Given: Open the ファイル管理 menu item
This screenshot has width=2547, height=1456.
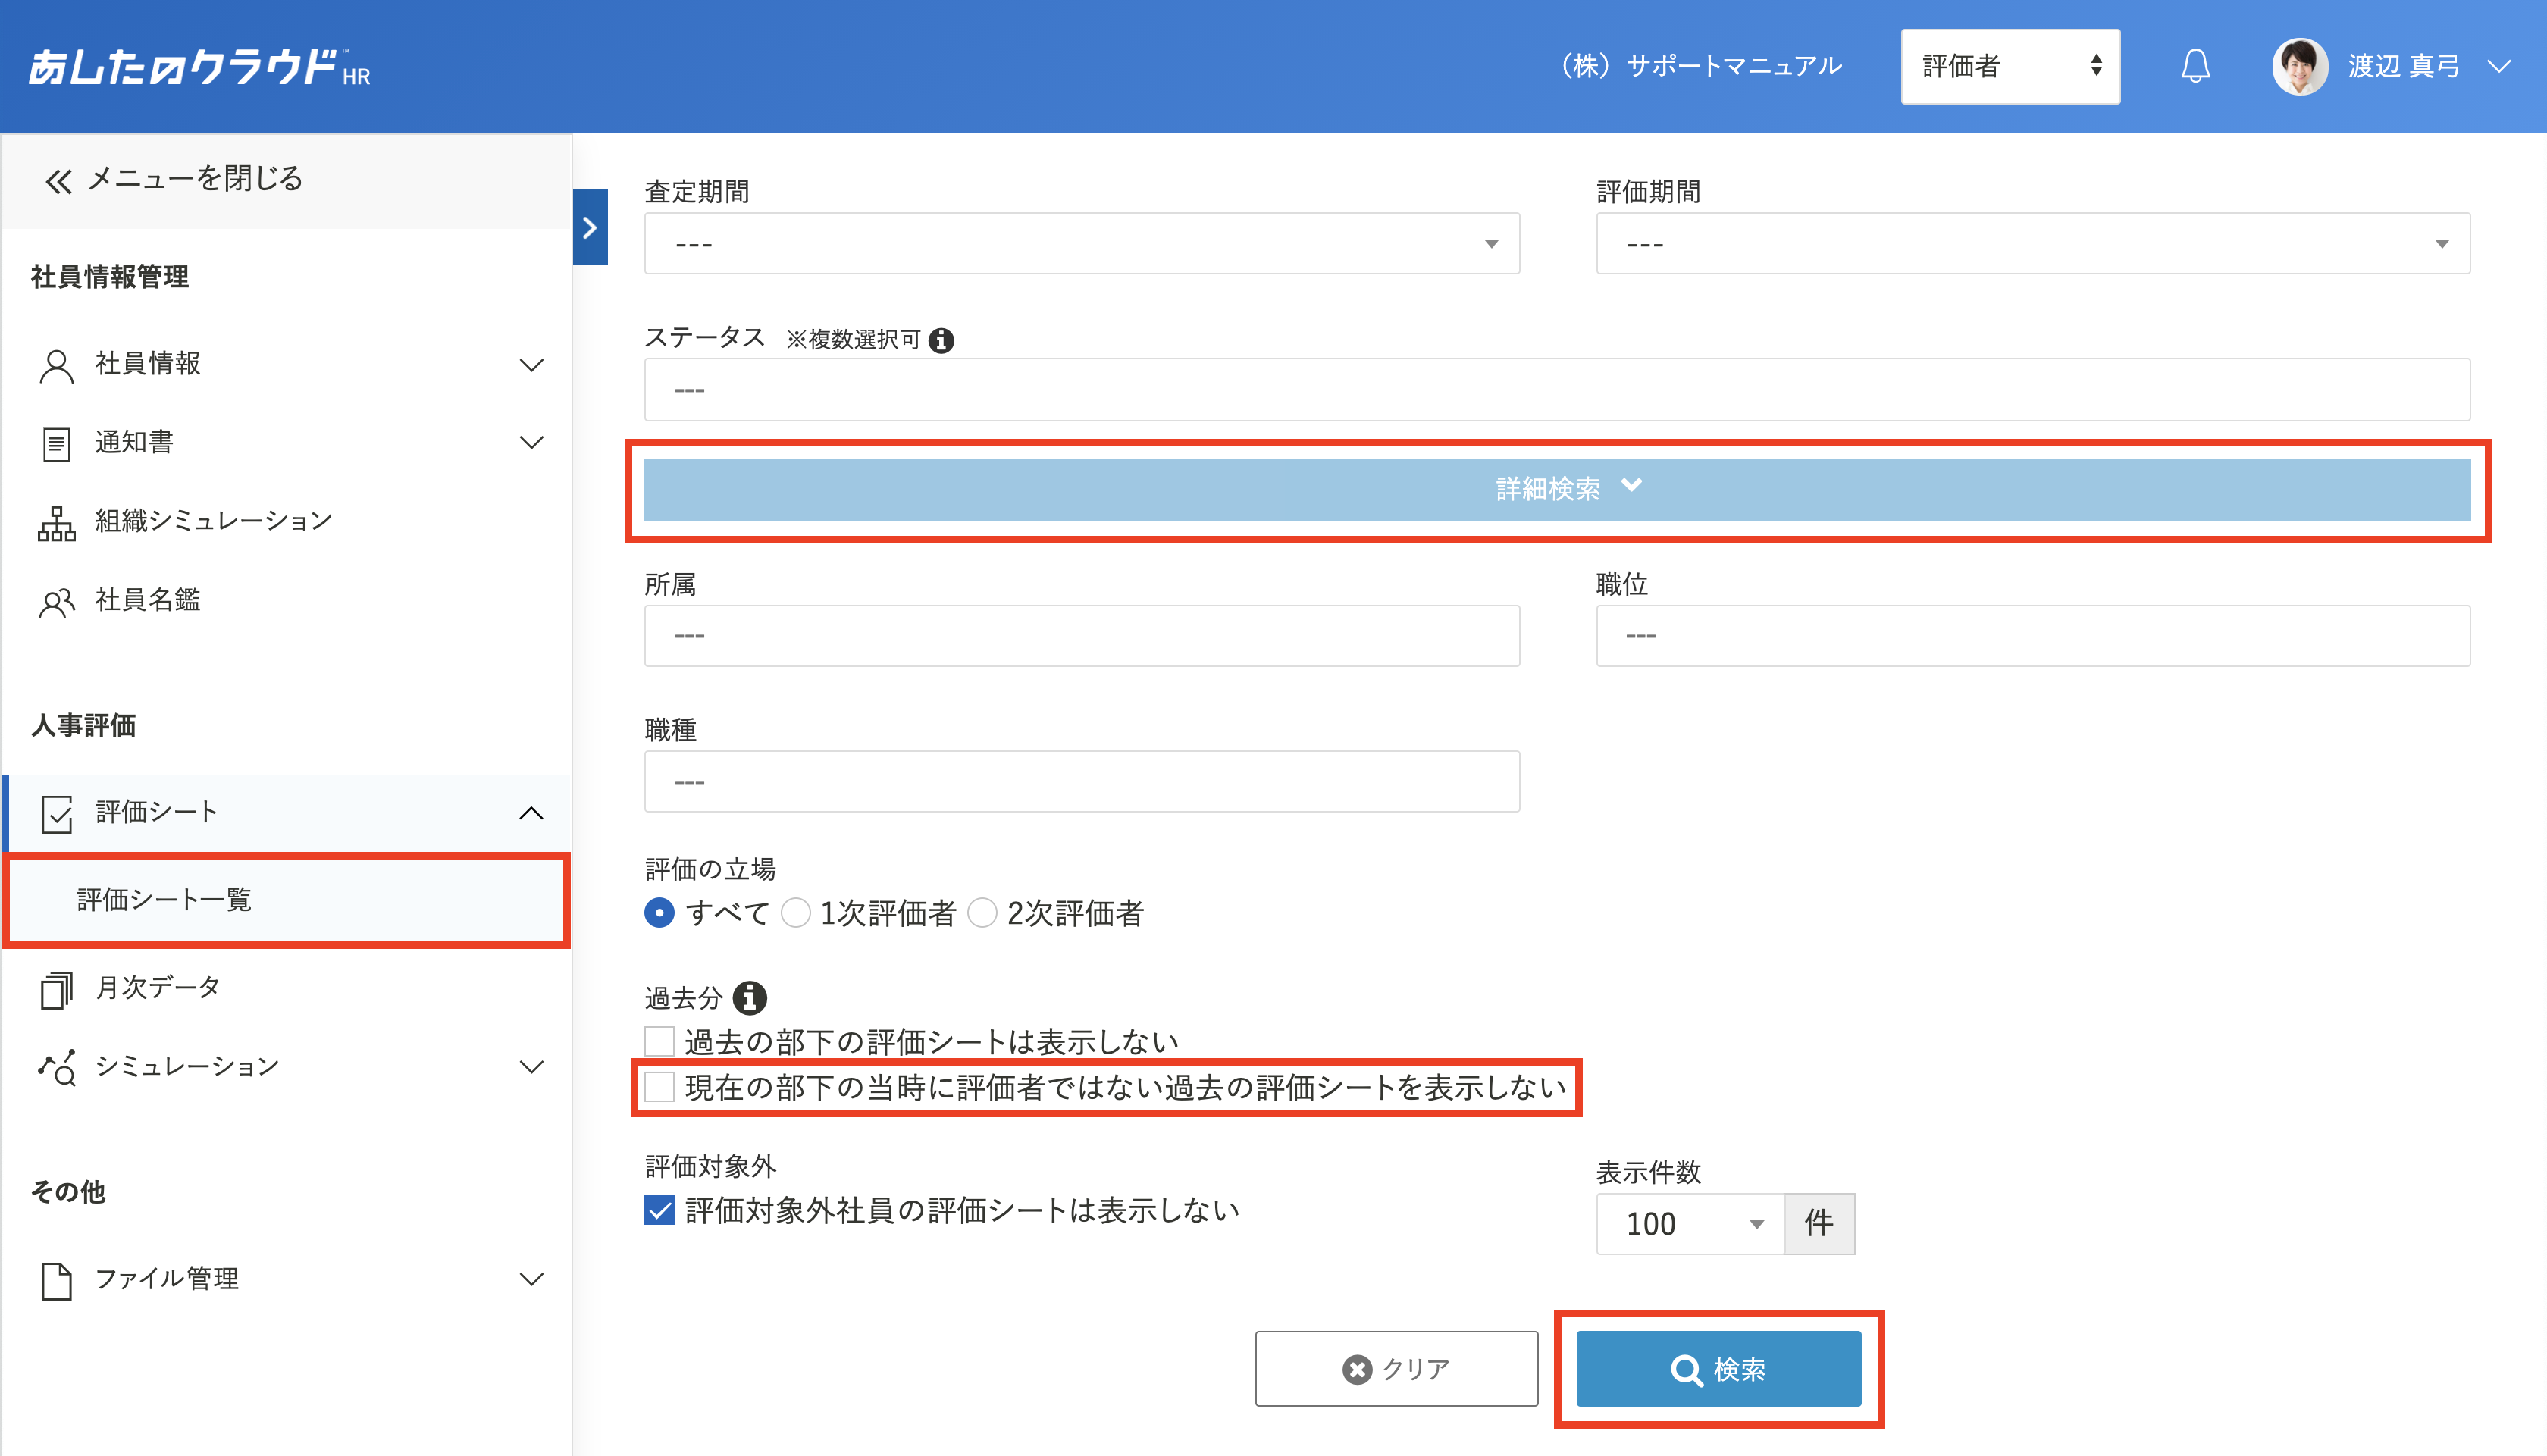Looking at the screenshot, I should (166, 1278).
